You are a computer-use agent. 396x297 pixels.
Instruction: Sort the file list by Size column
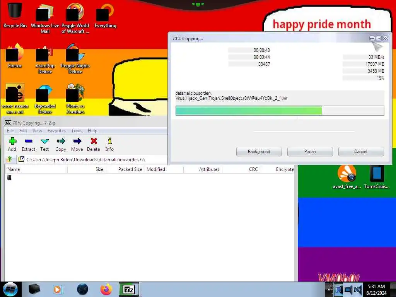87,169
